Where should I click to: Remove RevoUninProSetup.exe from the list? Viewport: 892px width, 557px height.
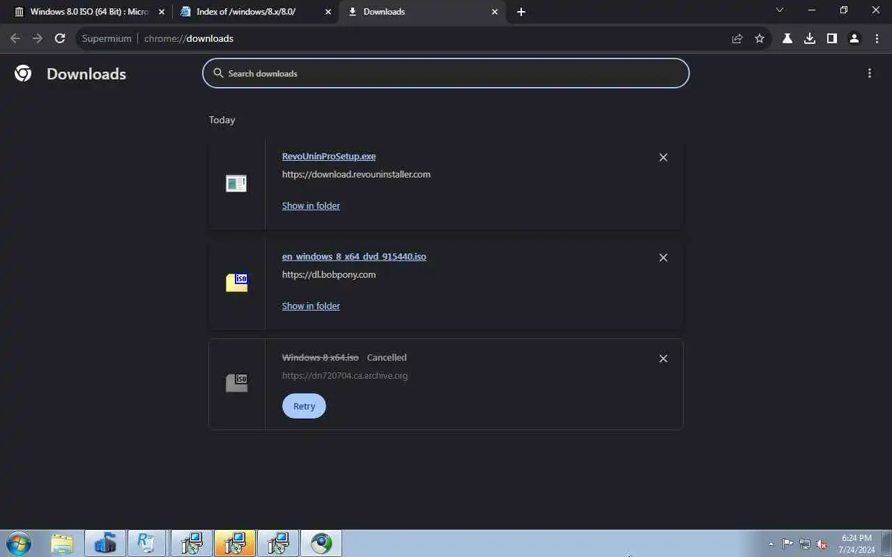pyautogui.click(x=663, y=157)
